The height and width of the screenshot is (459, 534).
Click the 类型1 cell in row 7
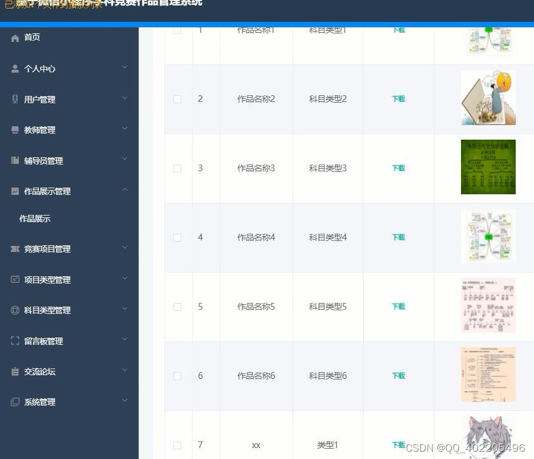point(327,445)
